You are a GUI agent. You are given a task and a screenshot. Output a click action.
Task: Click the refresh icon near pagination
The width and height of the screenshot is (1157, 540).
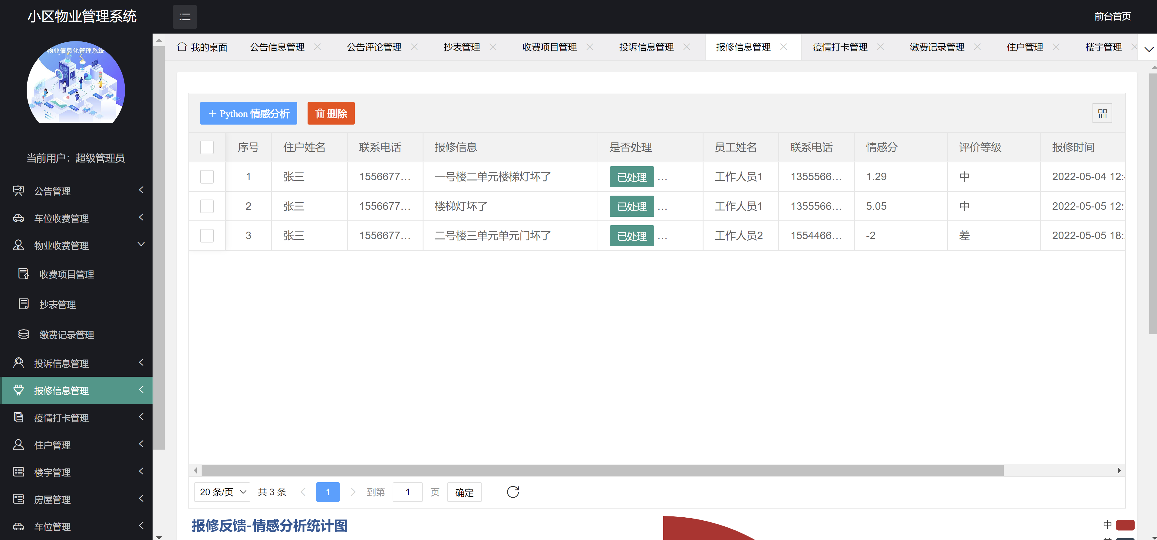513,492
